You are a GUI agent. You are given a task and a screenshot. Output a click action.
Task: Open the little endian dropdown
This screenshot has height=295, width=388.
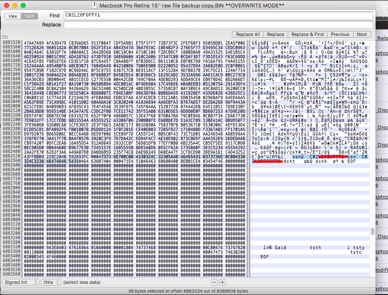coord(51,282)
